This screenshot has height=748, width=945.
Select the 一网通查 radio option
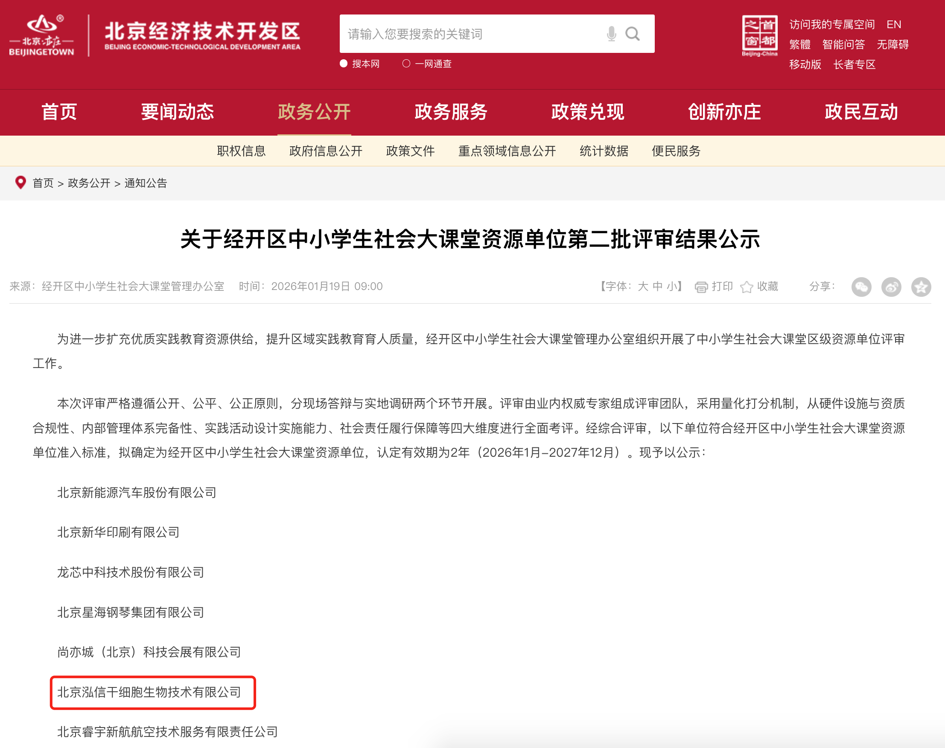406,64
